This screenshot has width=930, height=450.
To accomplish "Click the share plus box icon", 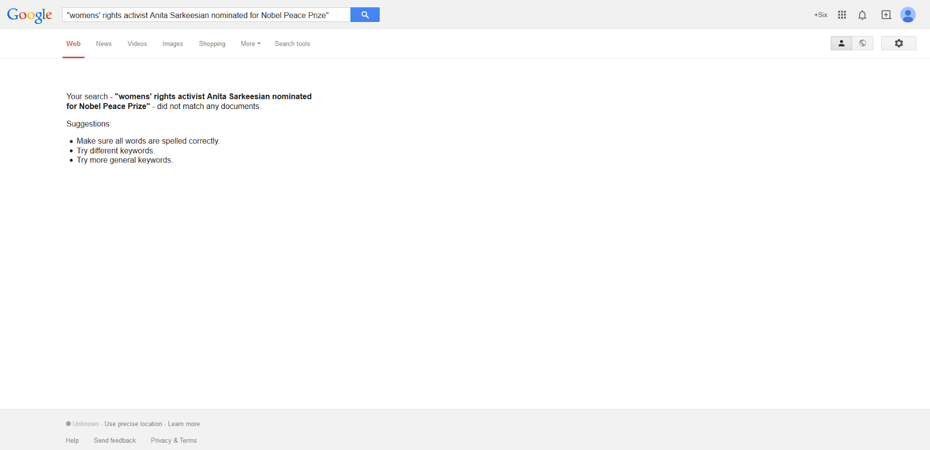I will coord(886,15).
